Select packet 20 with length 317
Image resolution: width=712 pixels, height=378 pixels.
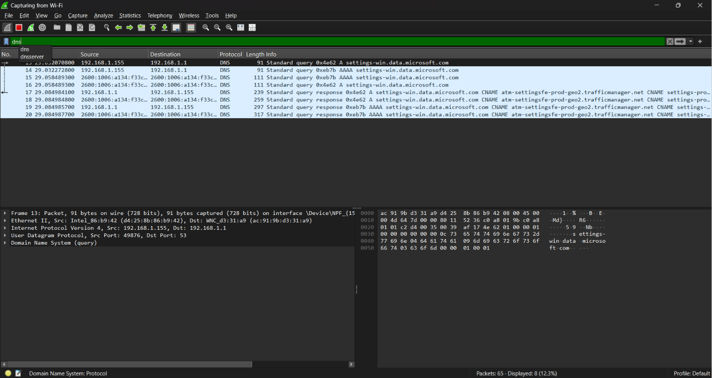point(356,115)
